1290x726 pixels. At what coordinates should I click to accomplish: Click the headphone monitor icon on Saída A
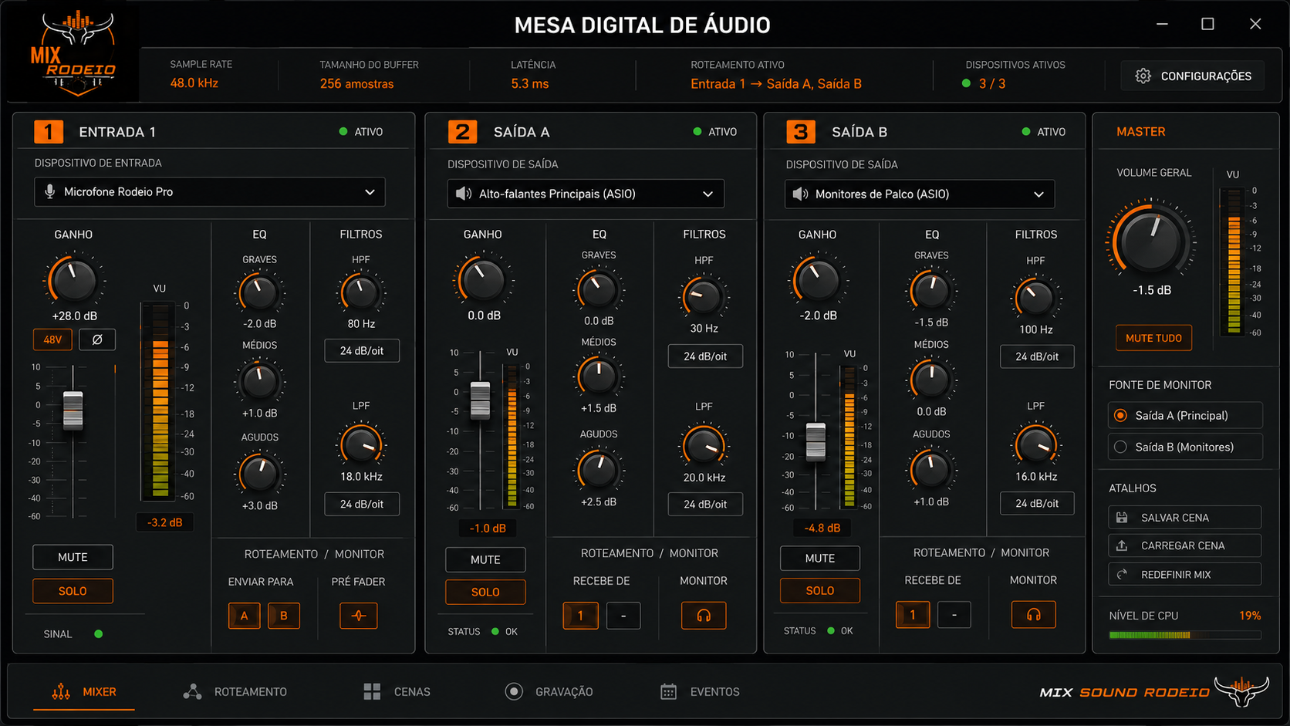click(704, 616)
